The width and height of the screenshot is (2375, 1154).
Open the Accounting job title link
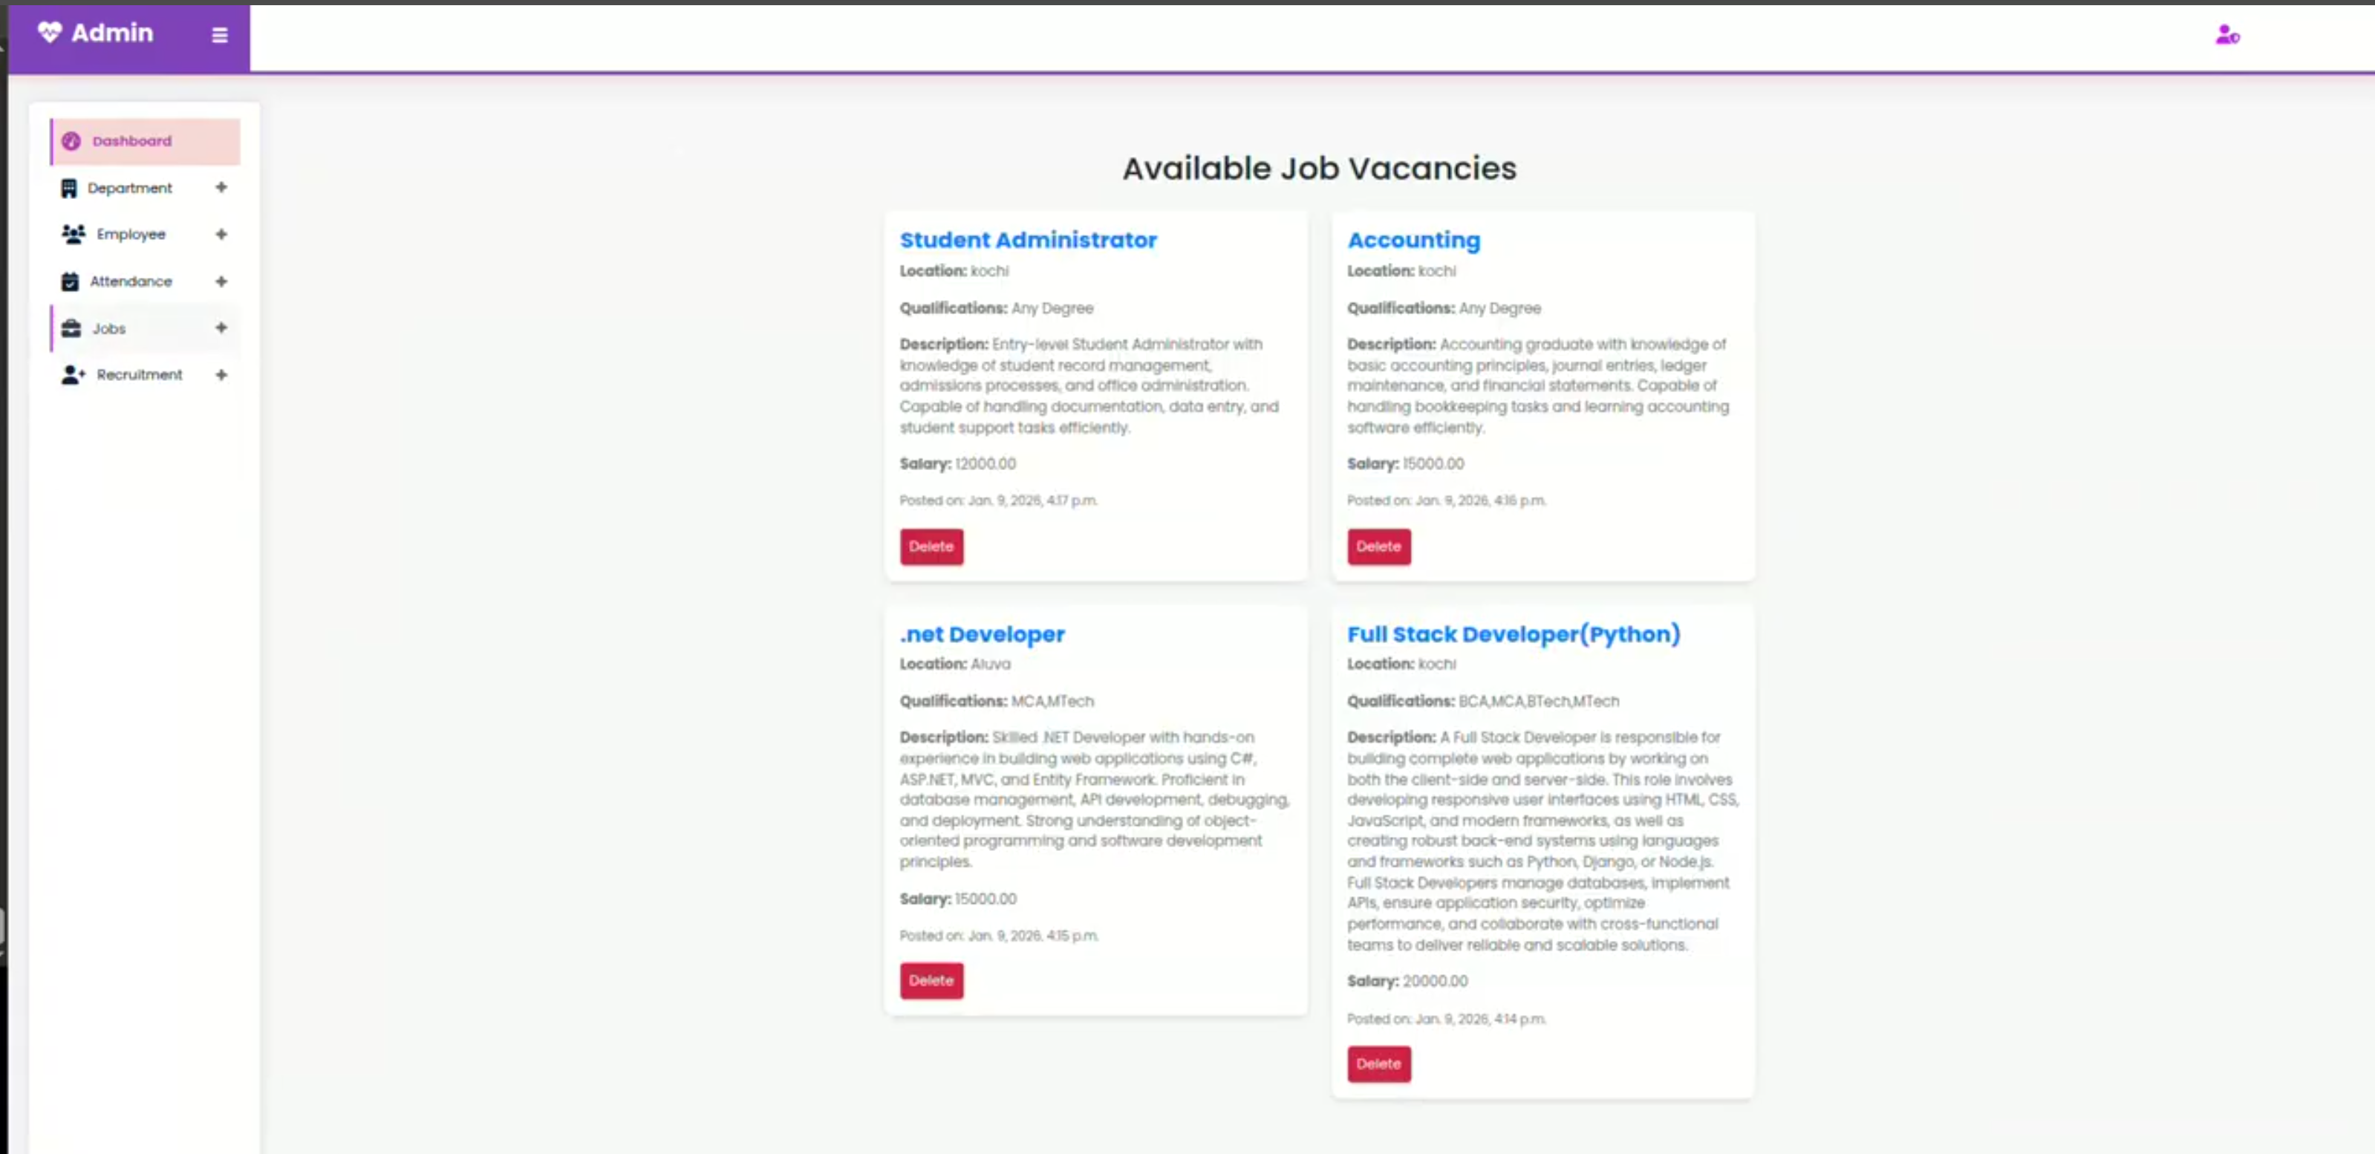[x=1413, y=240]
